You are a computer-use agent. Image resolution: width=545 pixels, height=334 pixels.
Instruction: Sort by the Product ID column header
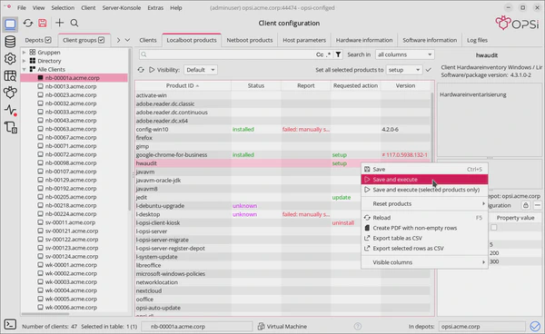point(183,85)
